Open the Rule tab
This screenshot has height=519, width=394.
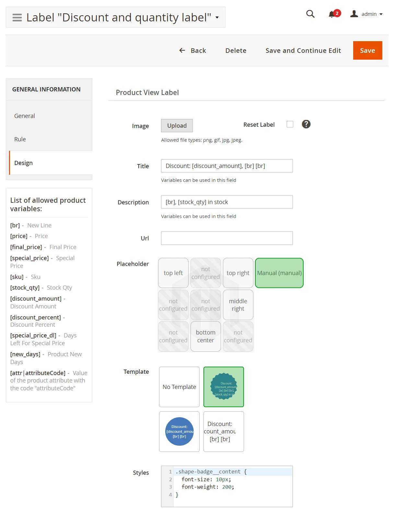[20, 139]
